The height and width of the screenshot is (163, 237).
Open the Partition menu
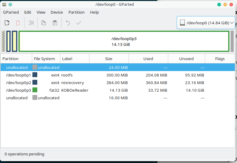point(76,12)
